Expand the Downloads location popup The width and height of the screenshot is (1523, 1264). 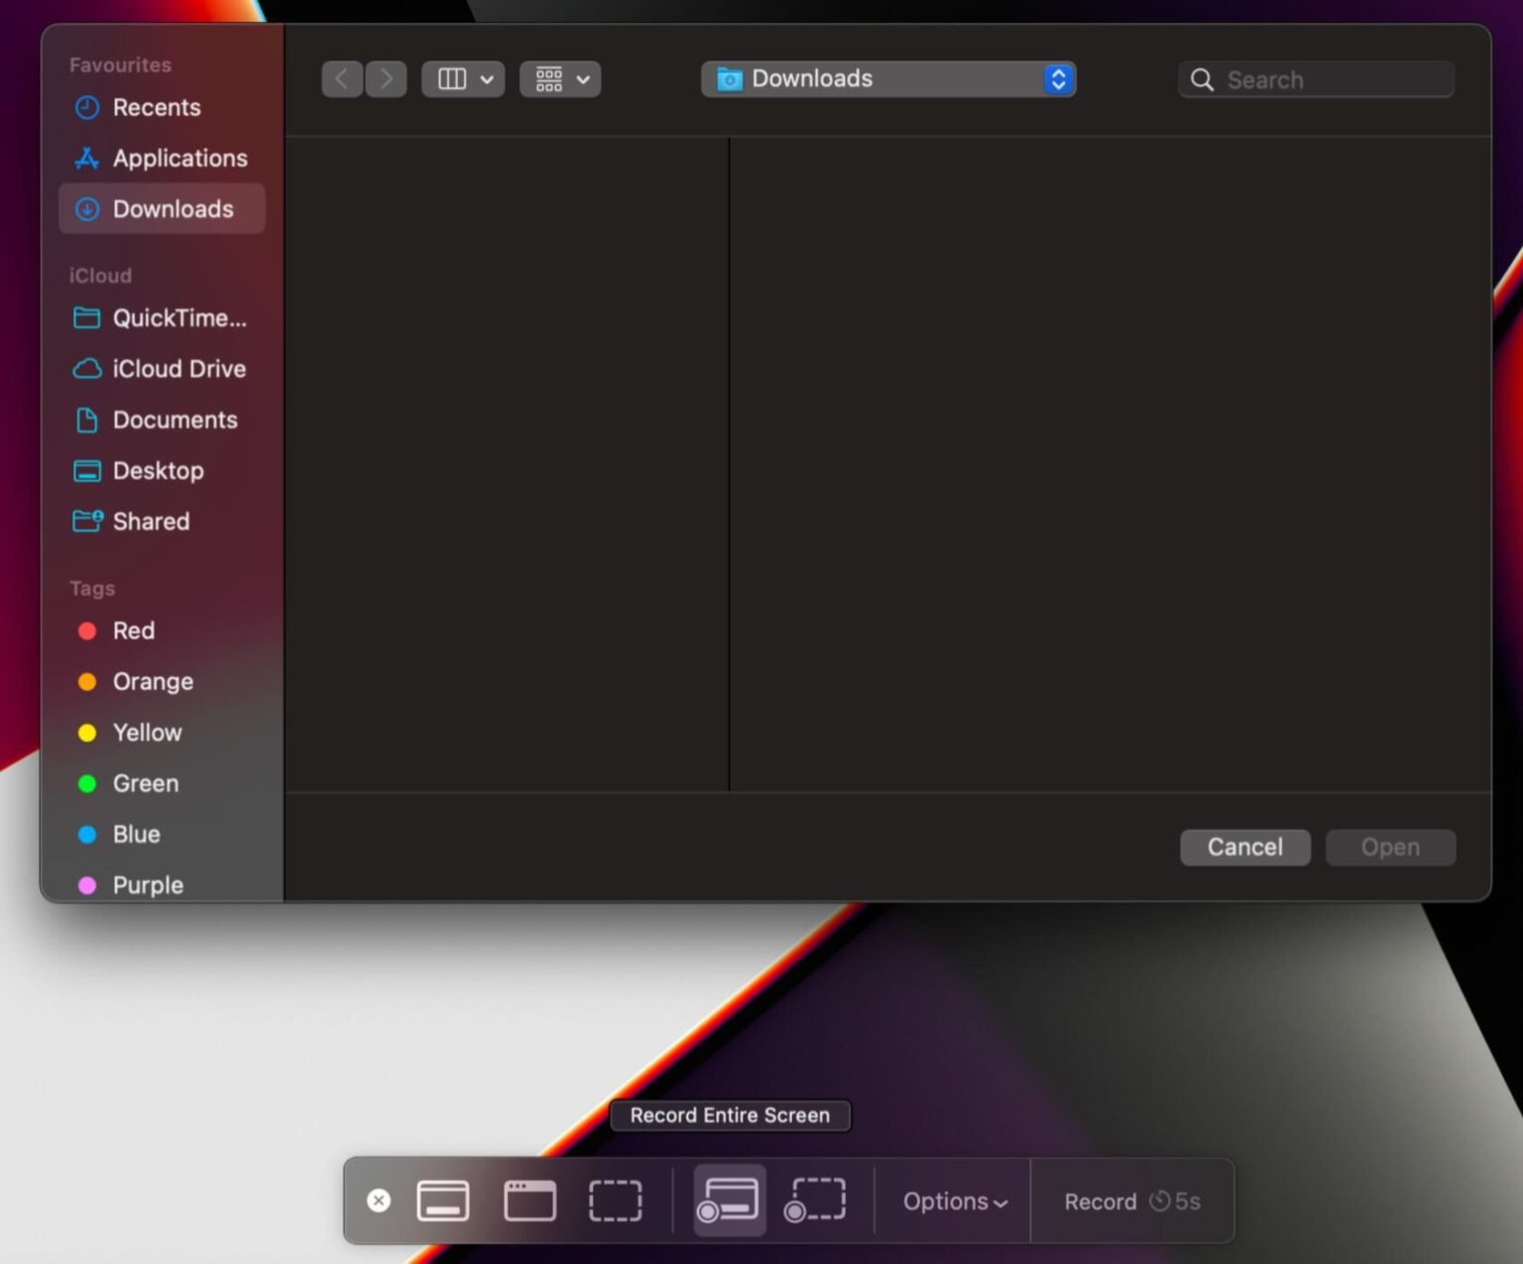[1058, 79]
